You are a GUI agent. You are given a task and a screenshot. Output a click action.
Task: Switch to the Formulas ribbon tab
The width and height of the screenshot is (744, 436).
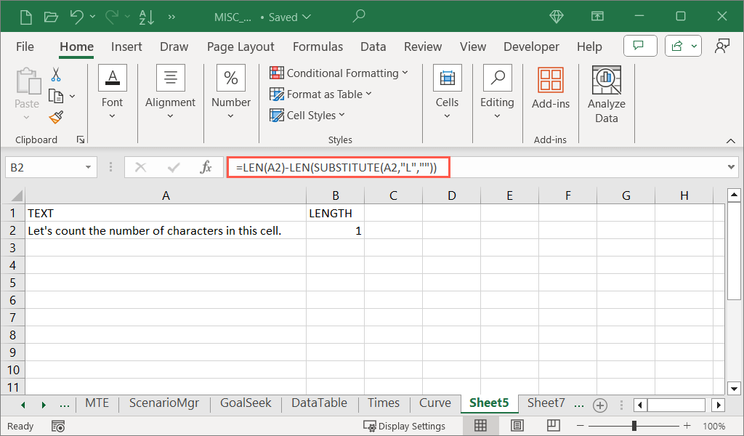pyautogui.click(x=318, y=47)
